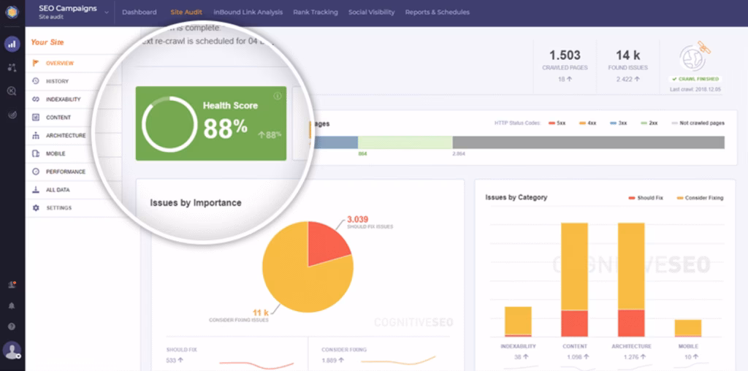Viewport: 748px width, 371px height.
Task: Open History in the sidebar
Action: [57, 81]
